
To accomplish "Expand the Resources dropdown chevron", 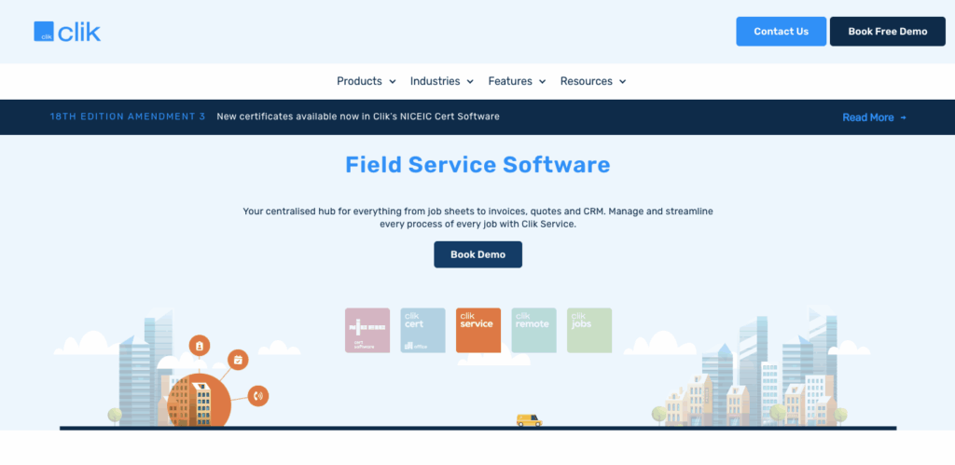I will pos(622,82).
